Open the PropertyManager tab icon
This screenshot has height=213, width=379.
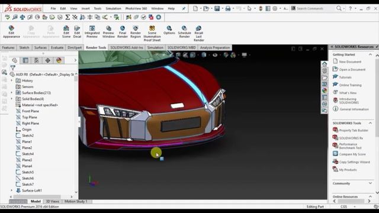coord(25,60)
